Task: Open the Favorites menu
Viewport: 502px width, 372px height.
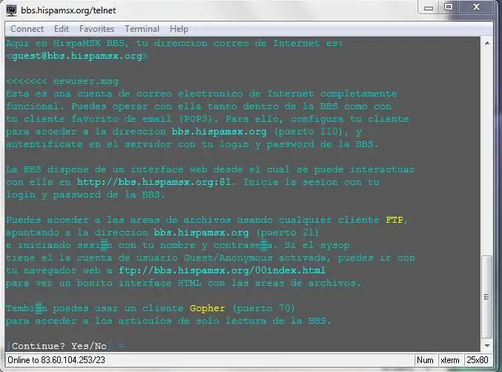Action: [96, 29]
